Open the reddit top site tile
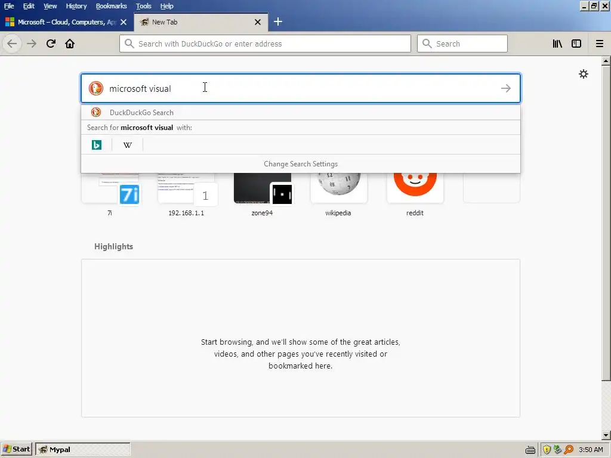 (x=415, y=194)
